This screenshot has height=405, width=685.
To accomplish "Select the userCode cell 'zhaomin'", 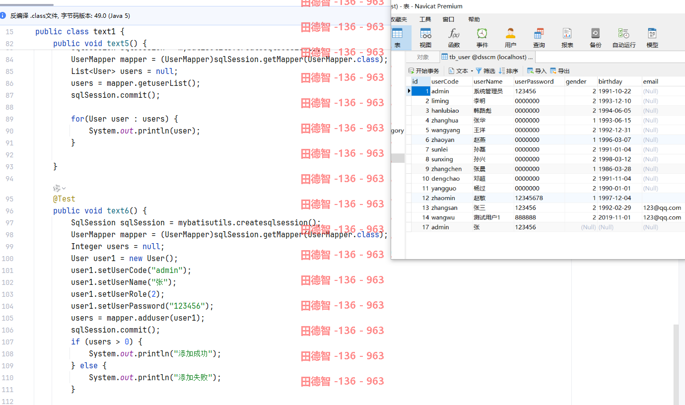I will 451,198.
